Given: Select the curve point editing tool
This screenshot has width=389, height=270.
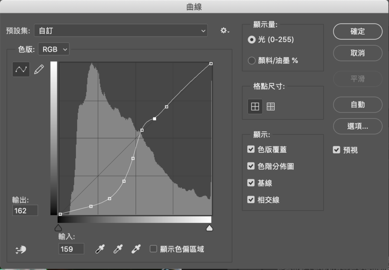Looking at the screenshot, I should click(x=21, y=69).
